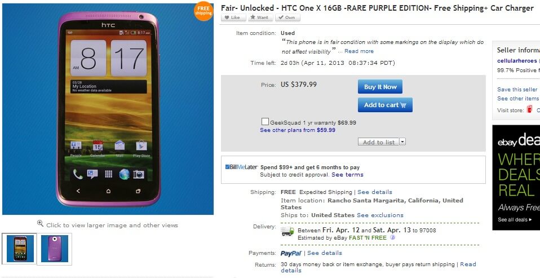Click the Bill Me Later logo

coord(241,167)
